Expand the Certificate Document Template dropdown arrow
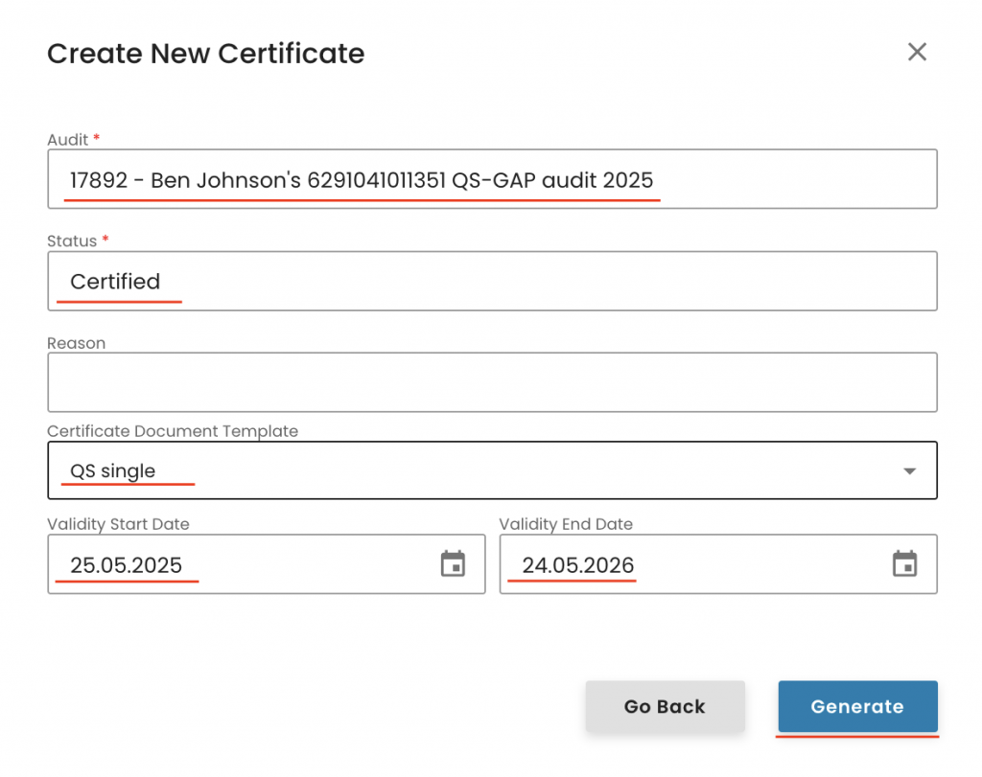The height and width of the screenshot is (777, 982). pos(909,471)
